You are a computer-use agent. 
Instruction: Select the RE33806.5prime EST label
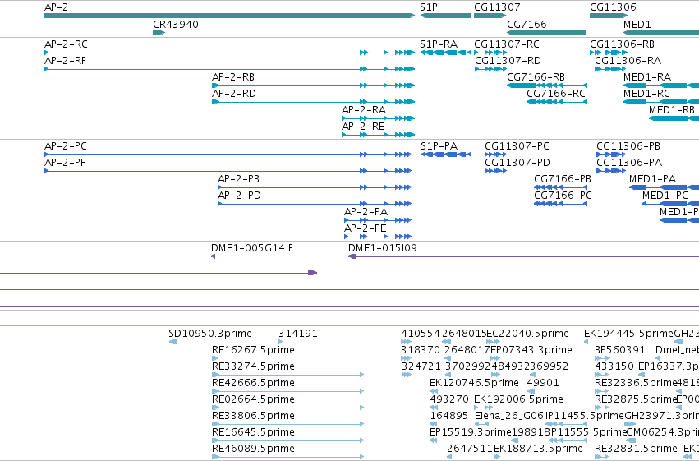(253, 416)
